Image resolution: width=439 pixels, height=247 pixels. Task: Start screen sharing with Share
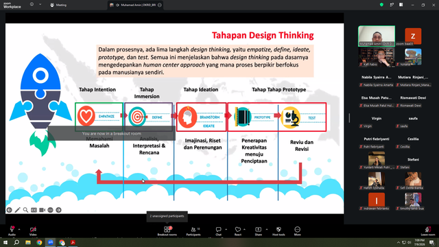pyautogui.click(x=258, y=231)
